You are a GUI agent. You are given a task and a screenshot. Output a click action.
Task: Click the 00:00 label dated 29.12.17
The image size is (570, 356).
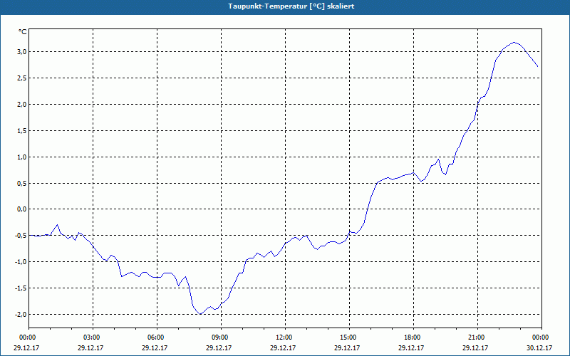click(26, 337)
